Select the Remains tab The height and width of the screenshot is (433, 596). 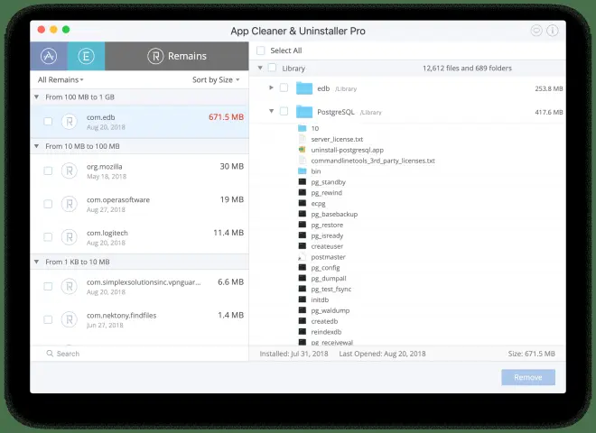coord(177,56)
